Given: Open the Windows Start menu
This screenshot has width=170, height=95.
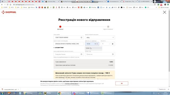Looking at the screenshot, I should pyautogui.click(x=2, y=93).
